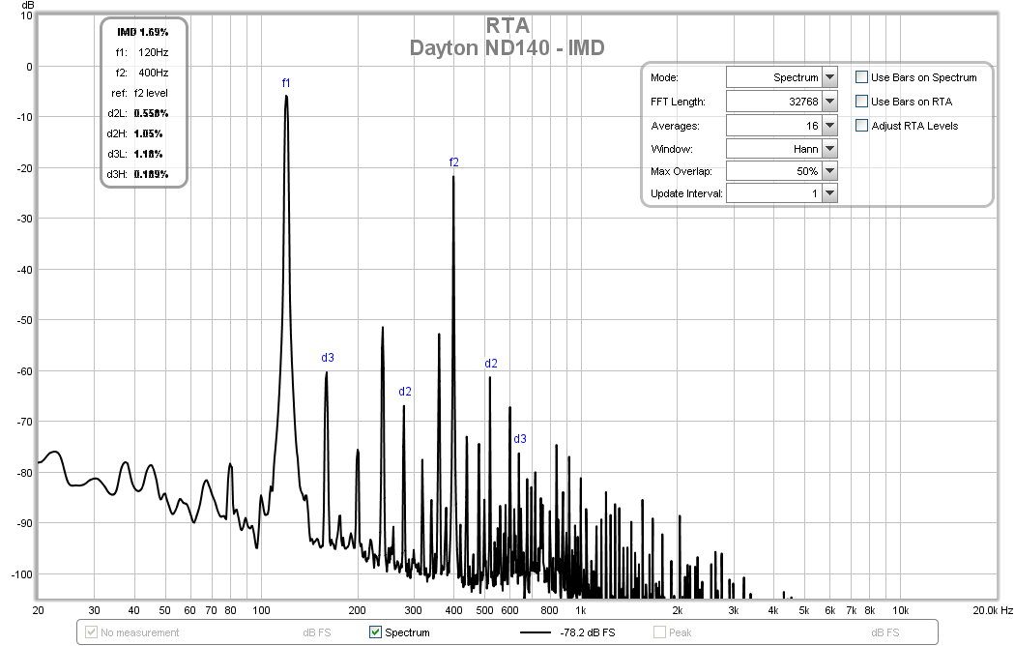The height and width of the screenshot is (646, 1015).
Task: Click the 100 frequency axis label
Action: pyautogui.click(x=262, y=610)
